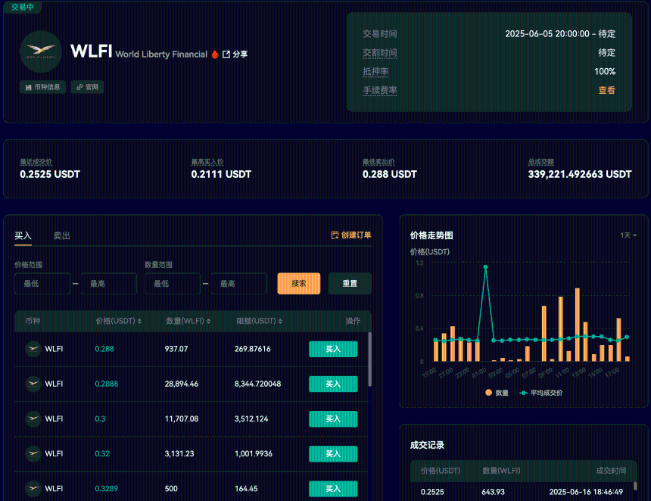Click the share (分享) icon next to WLFI
The width and height of the screenshot is (651, 501).
pos(226,54)
